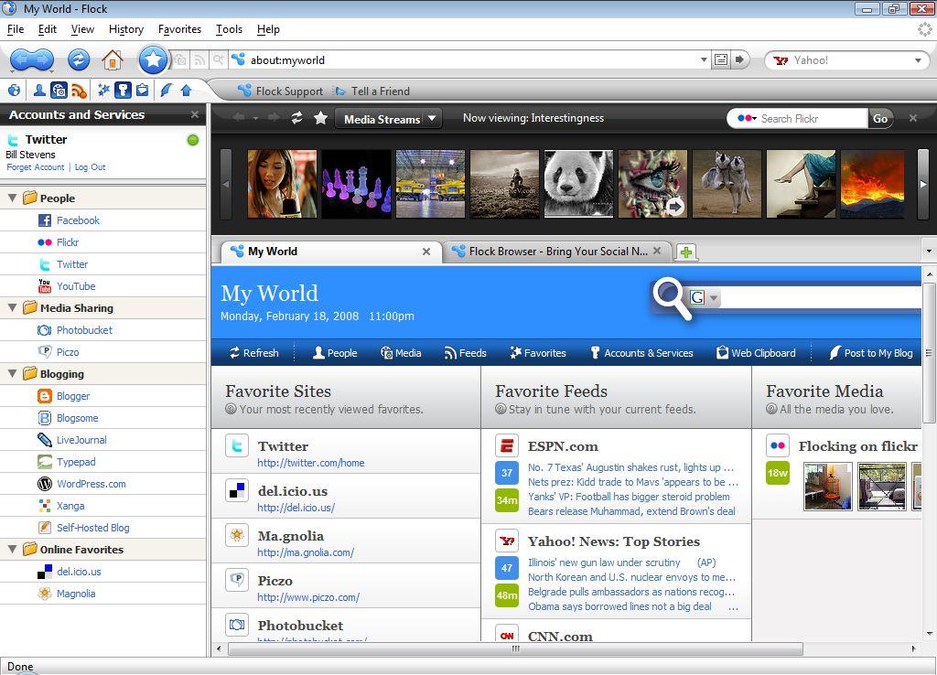Screen dimensions: 937x675
Task: Click Post to My Blog button
Action: click(871, 353)
